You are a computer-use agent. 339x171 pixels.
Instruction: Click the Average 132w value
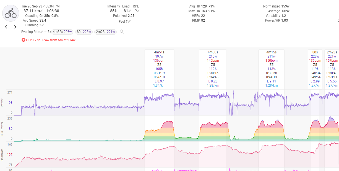285,11
